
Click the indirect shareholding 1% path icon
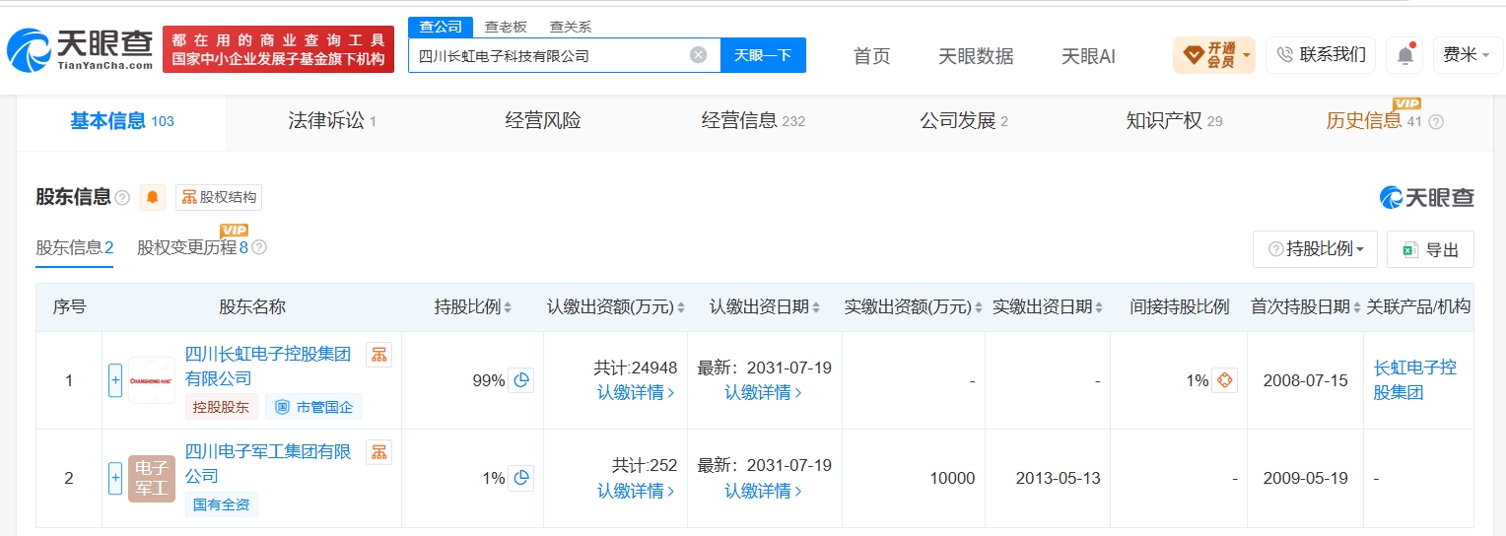pyautogui.click(x=1224, y=380)
